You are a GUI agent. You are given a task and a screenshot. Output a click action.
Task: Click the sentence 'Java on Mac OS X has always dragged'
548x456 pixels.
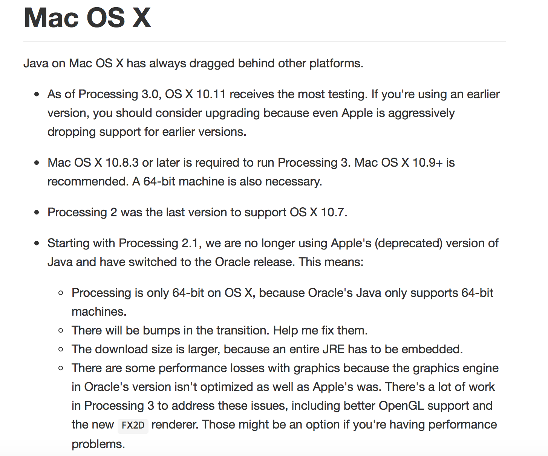130,63
